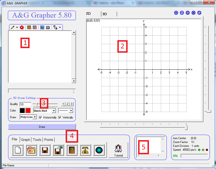Toggle the grid icon above the graph
Screen dimensions: 216x169
(188, 13)
